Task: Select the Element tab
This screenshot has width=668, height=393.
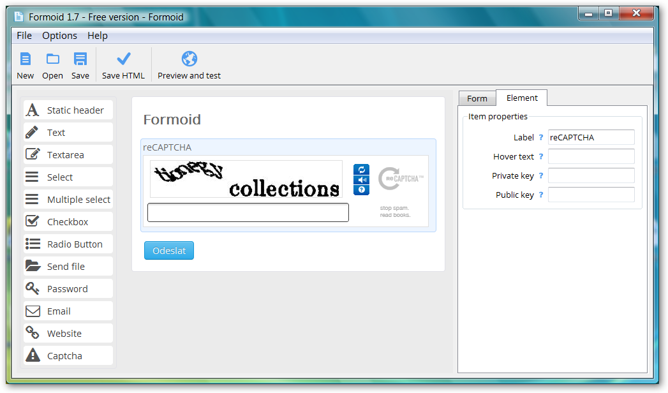Action: pyautogui.click(x=522, y=98)
